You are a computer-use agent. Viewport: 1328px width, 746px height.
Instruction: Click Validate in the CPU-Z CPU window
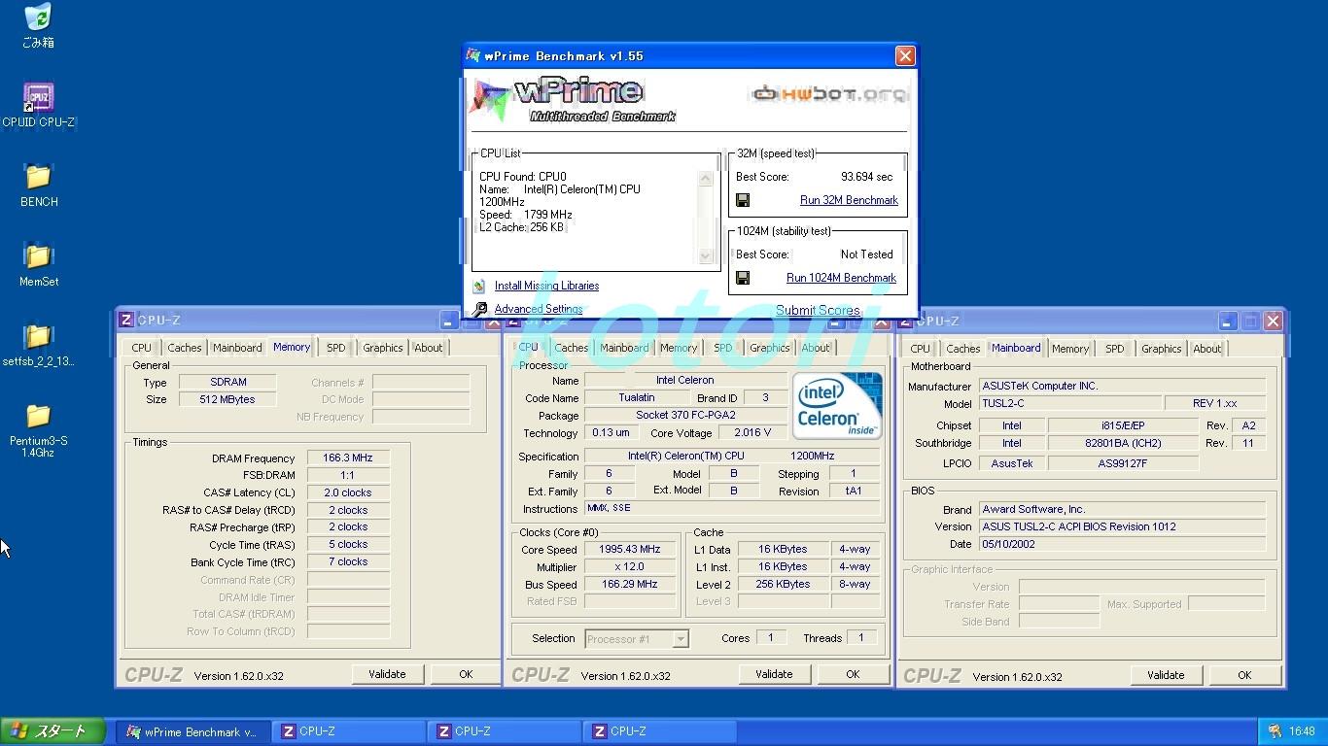pos(774,674)
